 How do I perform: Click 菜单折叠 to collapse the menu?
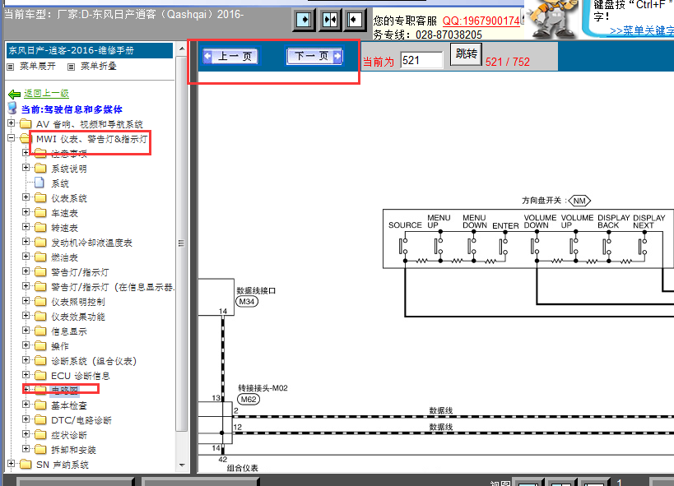tap(99, 66)
